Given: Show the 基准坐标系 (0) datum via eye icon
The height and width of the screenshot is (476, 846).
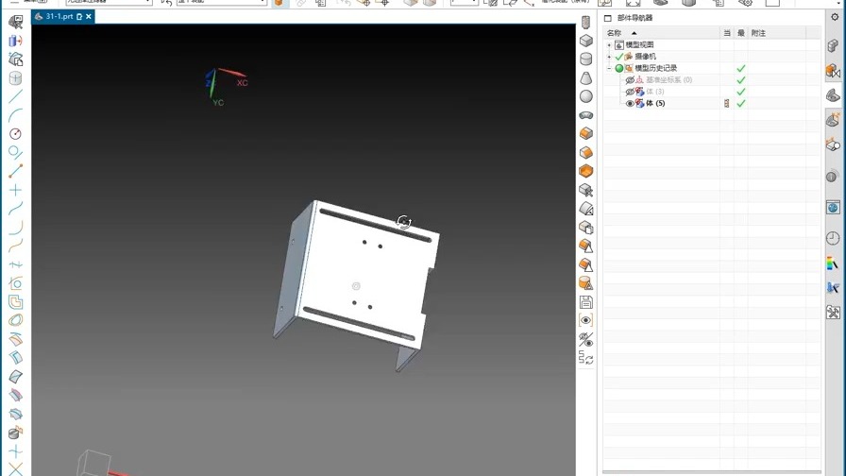Looking at the screenshot, I should 630,80.
